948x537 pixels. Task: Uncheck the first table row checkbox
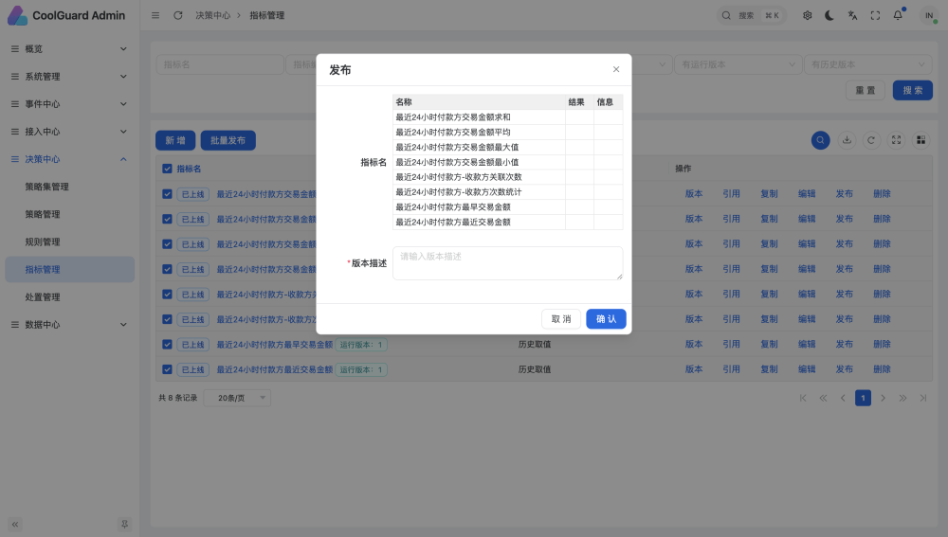(x=168, y=193)
